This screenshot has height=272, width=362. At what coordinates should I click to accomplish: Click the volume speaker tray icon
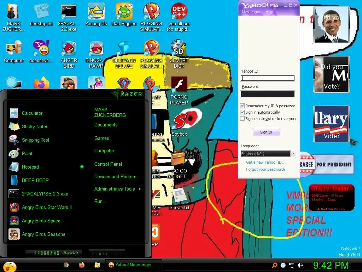[x=300, y=265]
